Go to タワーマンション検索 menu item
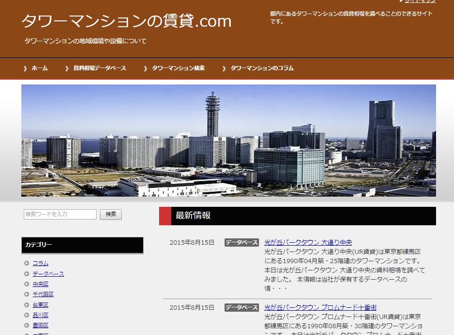 178,68
